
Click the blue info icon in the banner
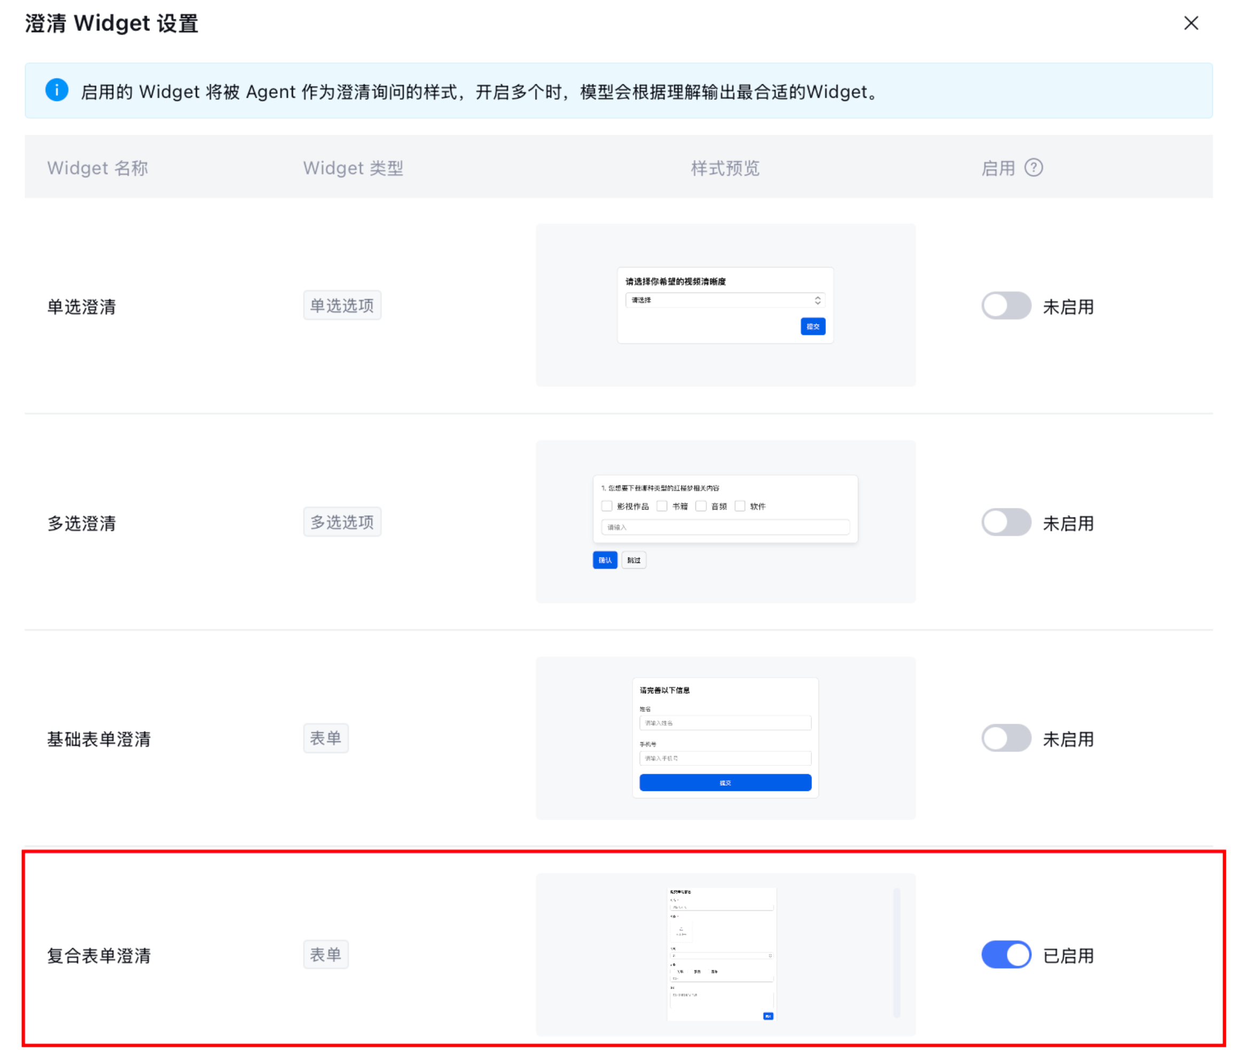tap(57, 90)
